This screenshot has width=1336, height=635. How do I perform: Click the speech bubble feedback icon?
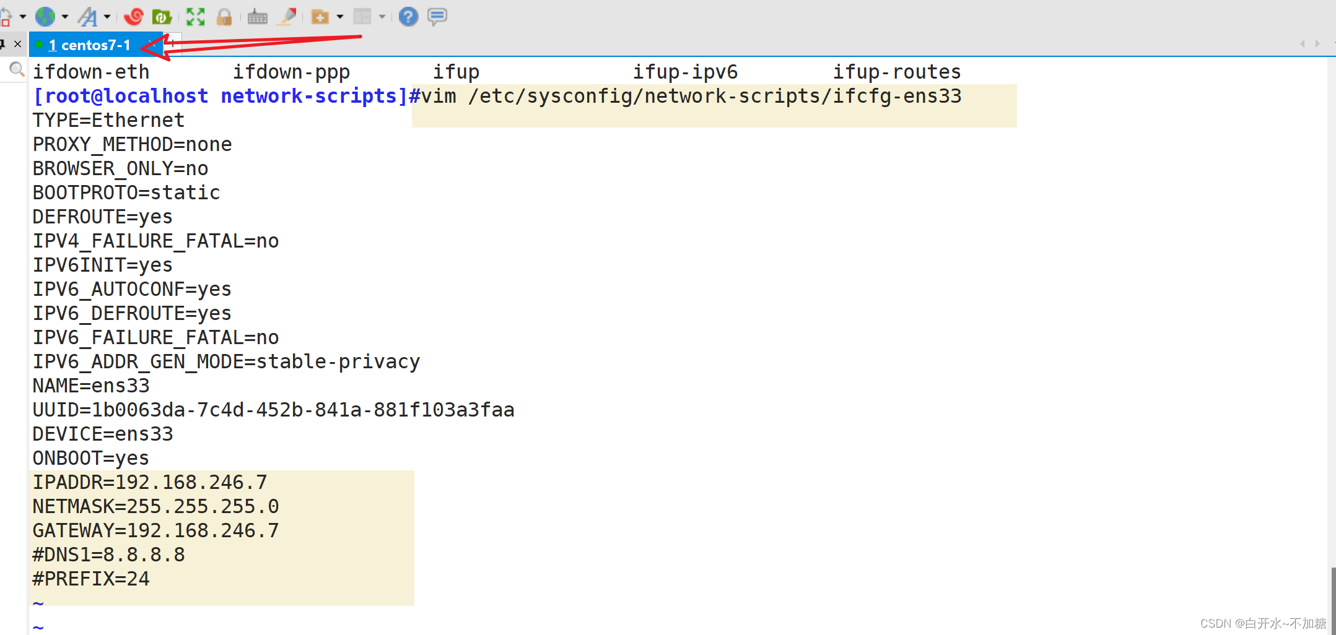pos(437,17)
